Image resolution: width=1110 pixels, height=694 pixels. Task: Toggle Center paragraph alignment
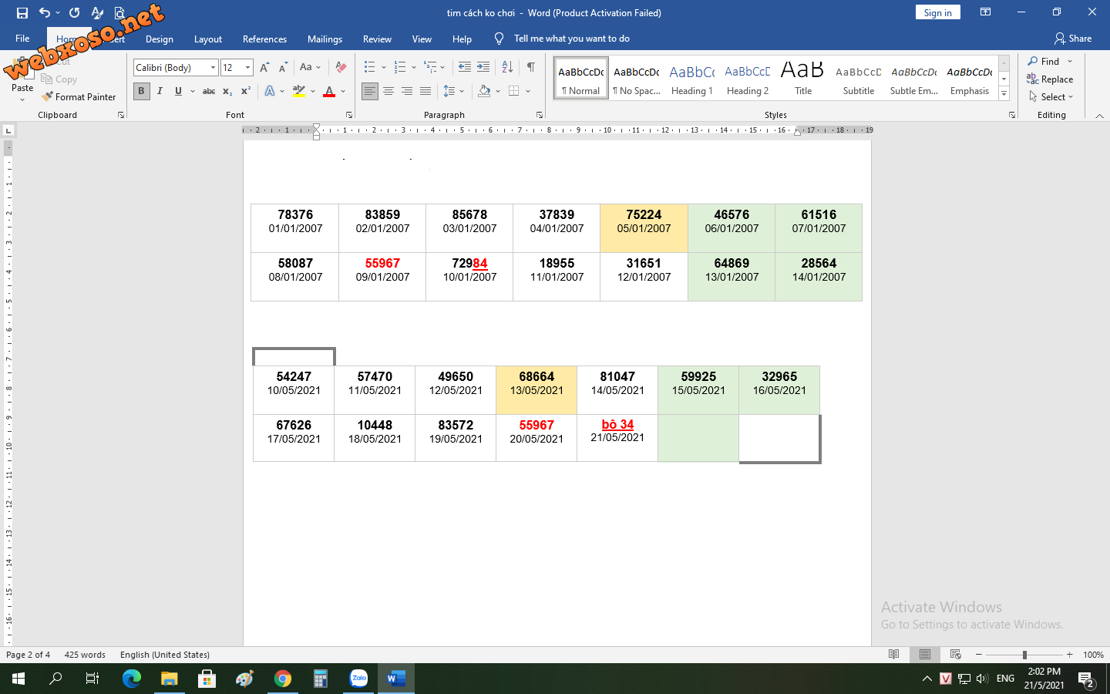tap(388, 91)
